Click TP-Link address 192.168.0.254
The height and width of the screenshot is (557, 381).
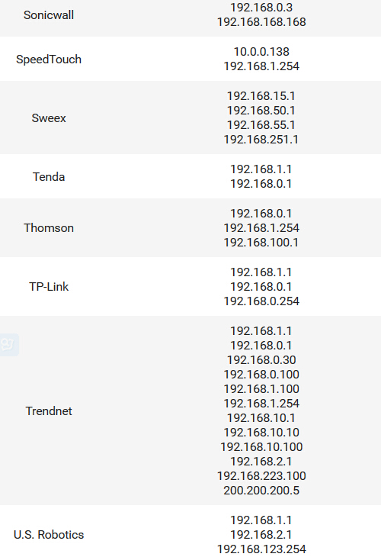[261, 301]
